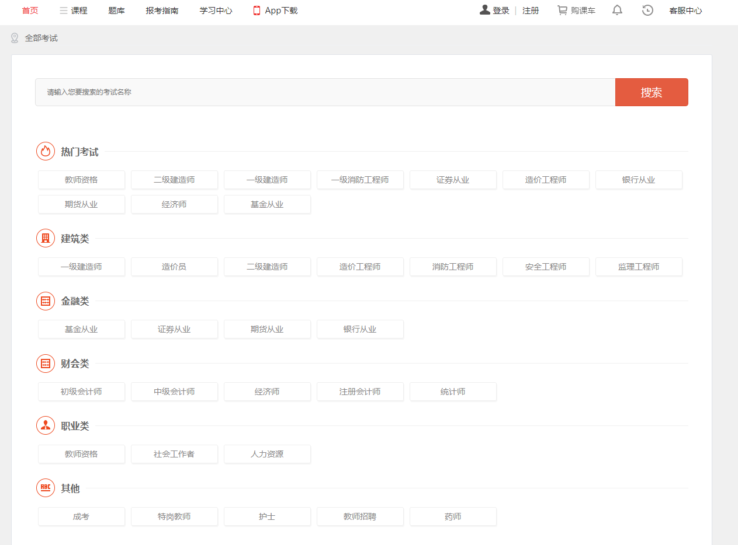Select 基金从业 under 金融类
This screenshot has height=545, width=738.
pyautogui.click(x=81, y=329)
